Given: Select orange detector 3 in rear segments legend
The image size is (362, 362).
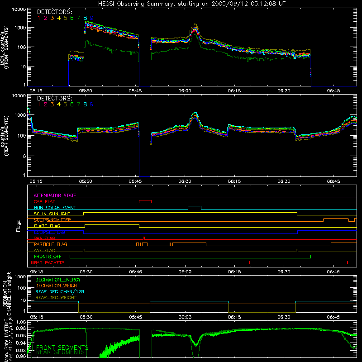Looking at the screenshot, I should pos(52,105).
